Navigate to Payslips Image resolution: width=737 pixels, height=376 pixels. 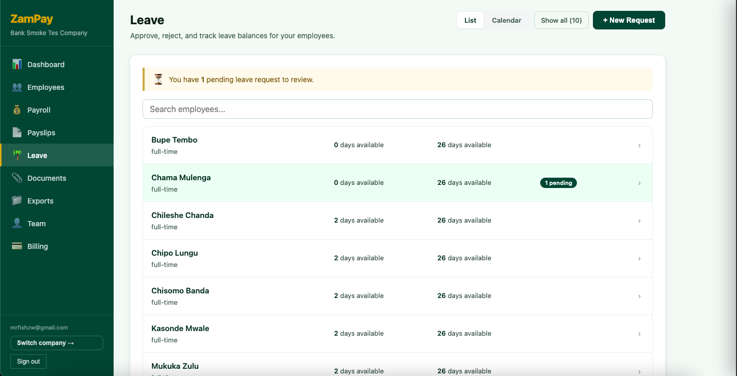coord(57,133)
